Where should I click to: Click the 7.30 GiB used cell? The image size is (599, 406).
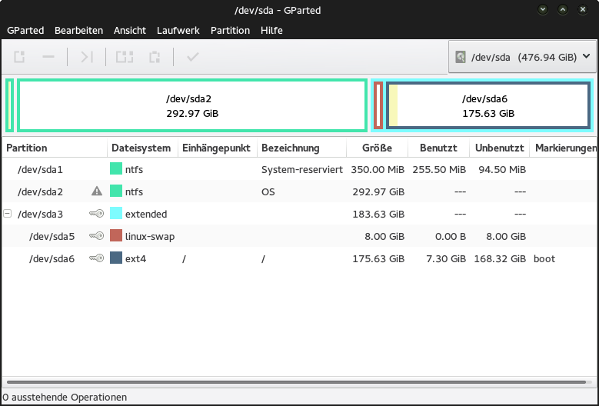446,259
